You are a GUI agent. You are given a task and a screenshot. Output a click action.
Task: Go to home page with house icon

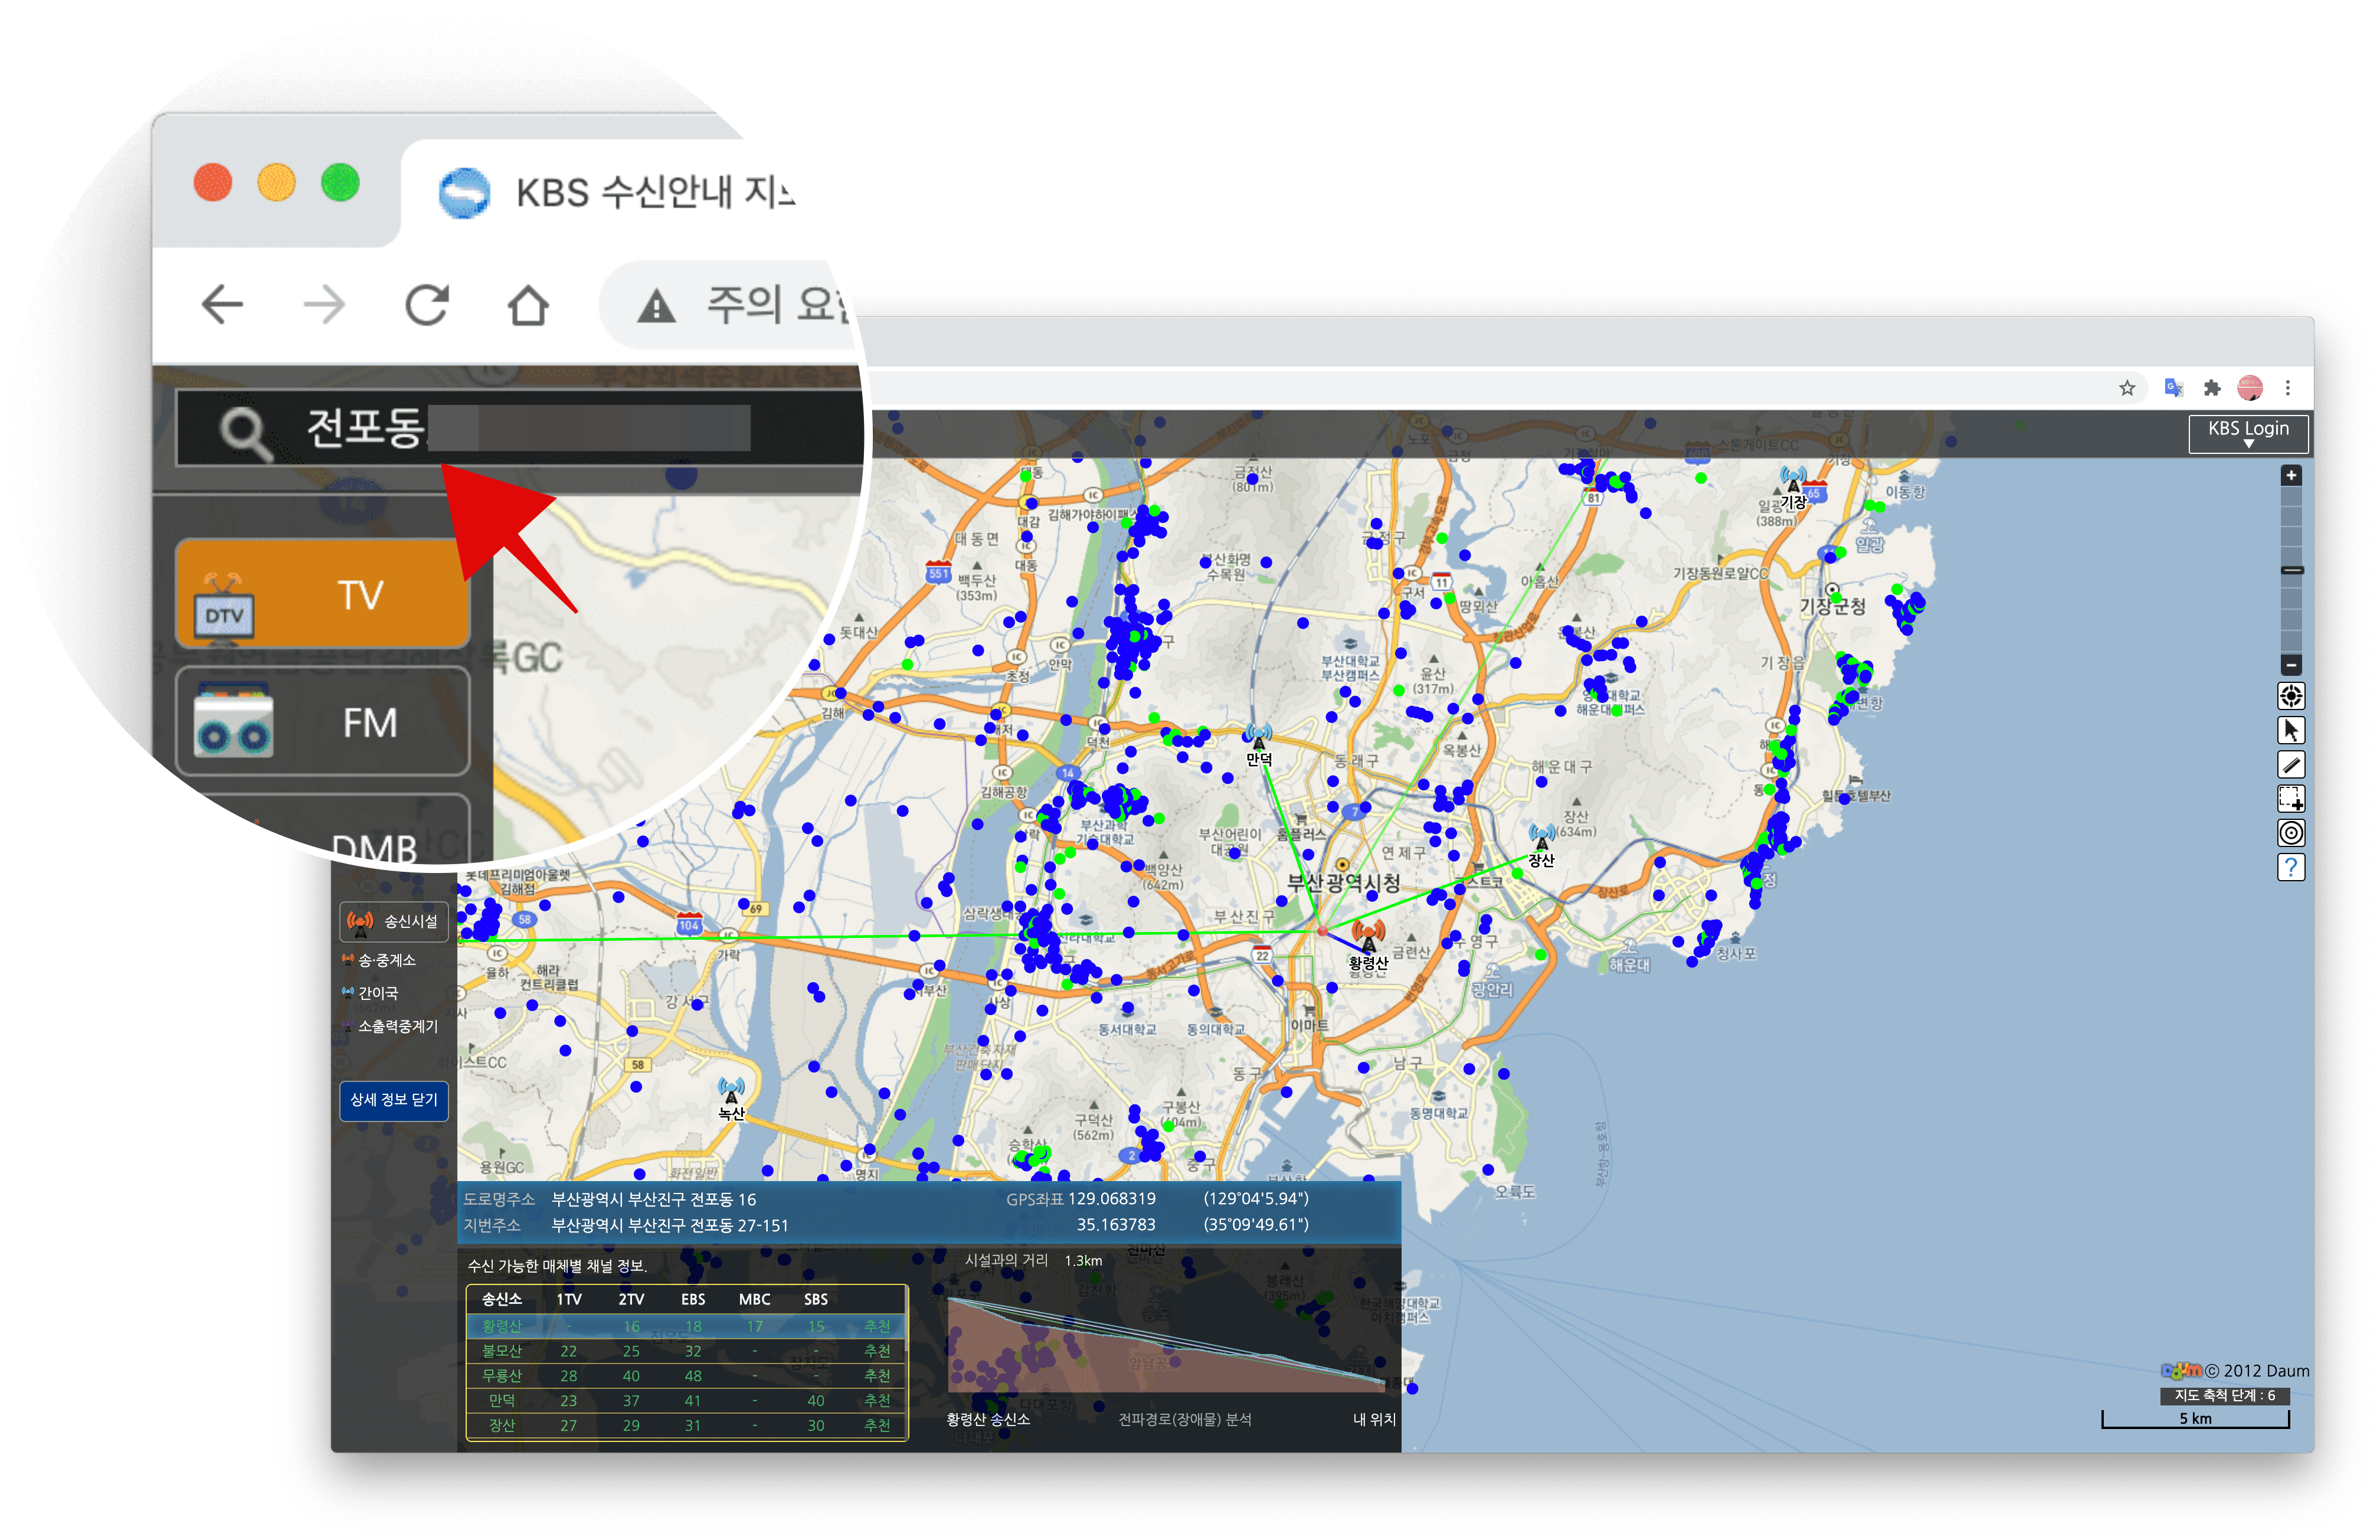[528, 304]
